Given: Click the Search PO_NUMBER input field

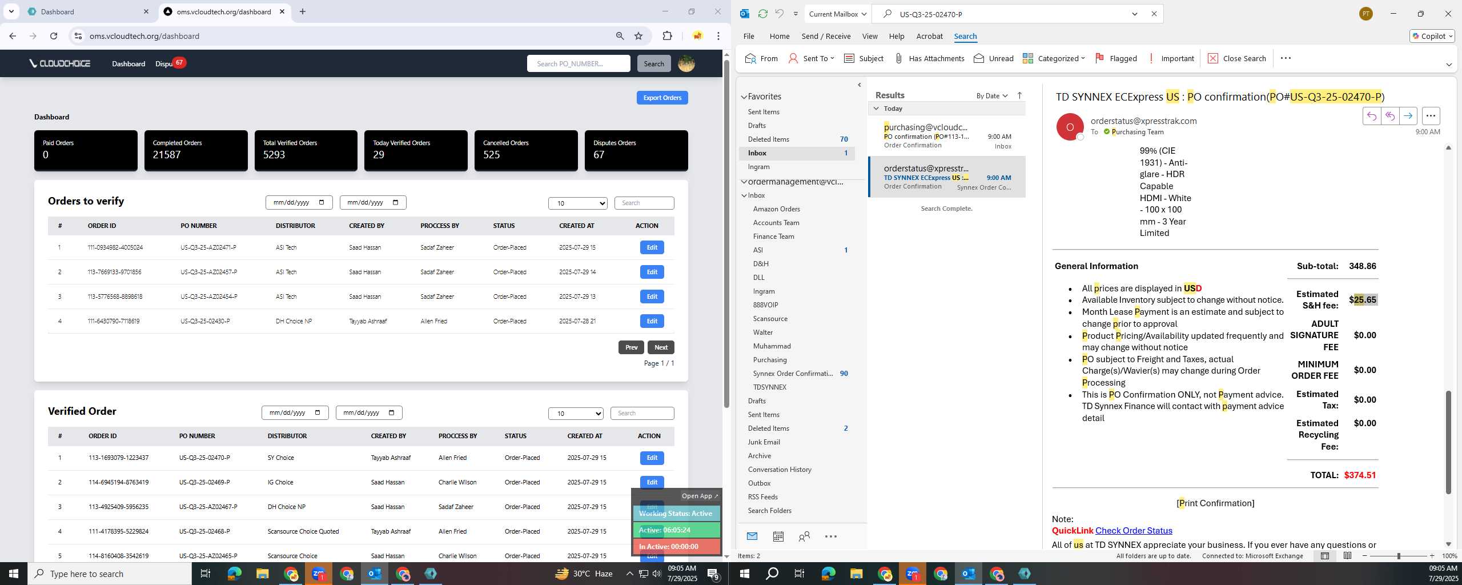Looking at the screenshot, I should coord(579,63).
